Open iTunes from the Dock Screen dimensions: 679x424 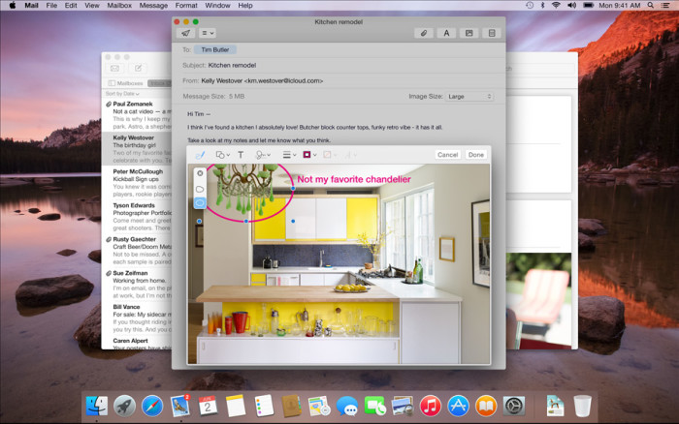pos(431,406)
